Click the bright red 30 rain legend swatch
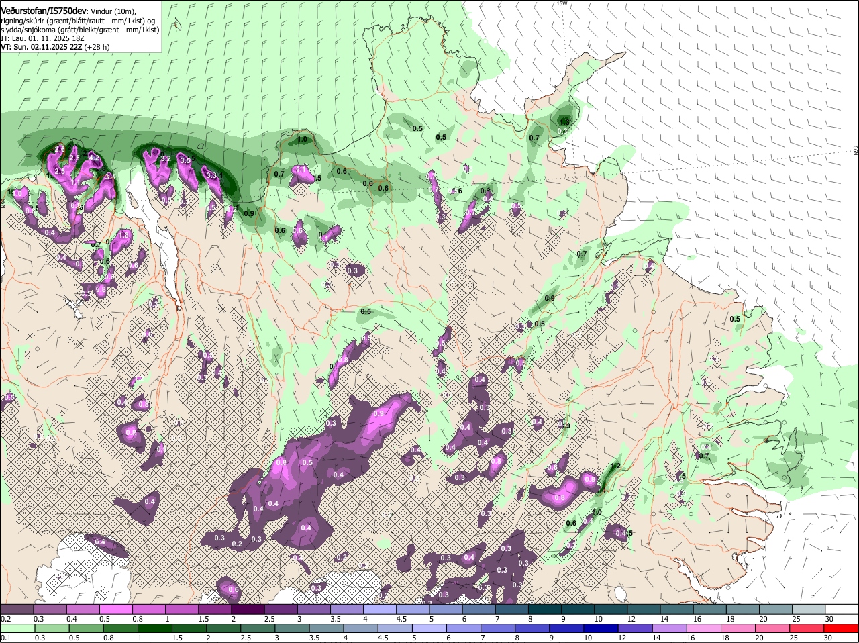The image size is (859, 643). 842,628
